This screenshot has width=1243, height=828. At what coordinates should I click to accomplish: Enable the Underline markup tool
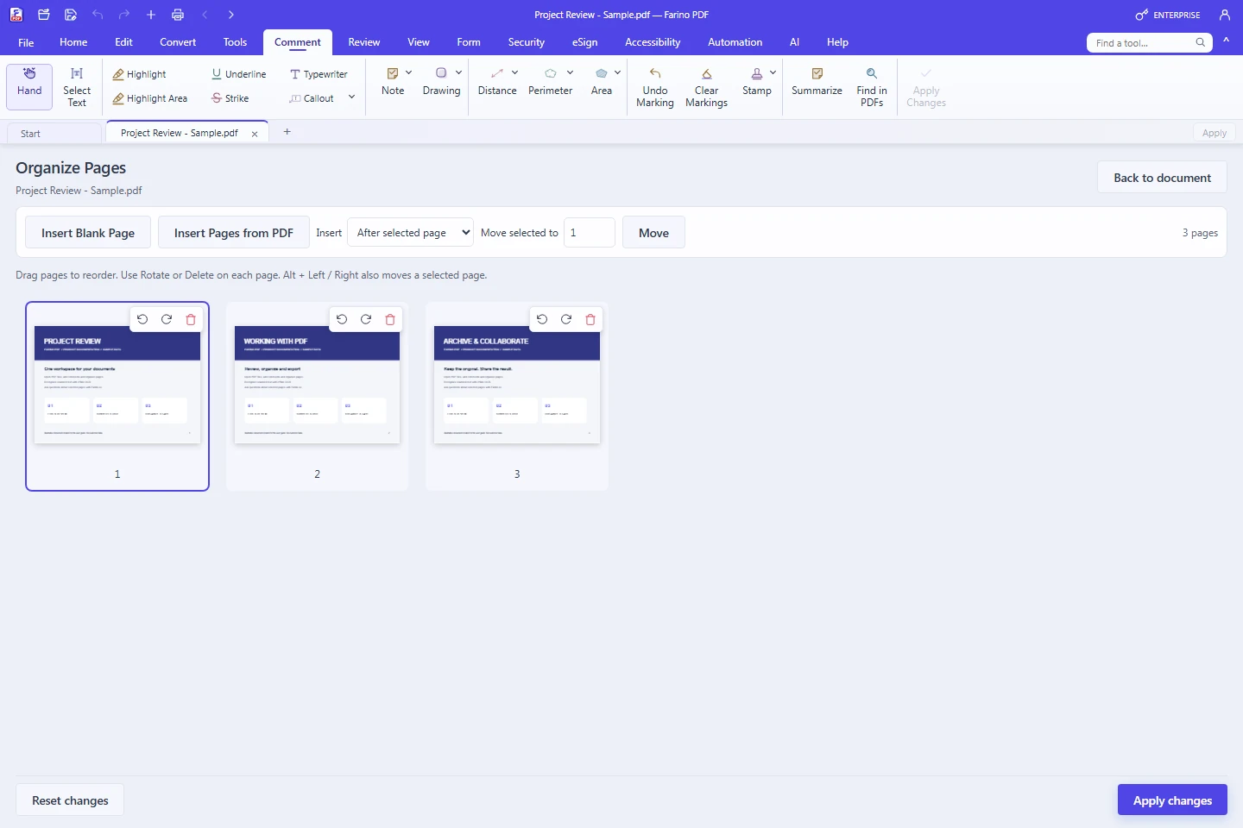pyautogui.click(x=239, y=74)
